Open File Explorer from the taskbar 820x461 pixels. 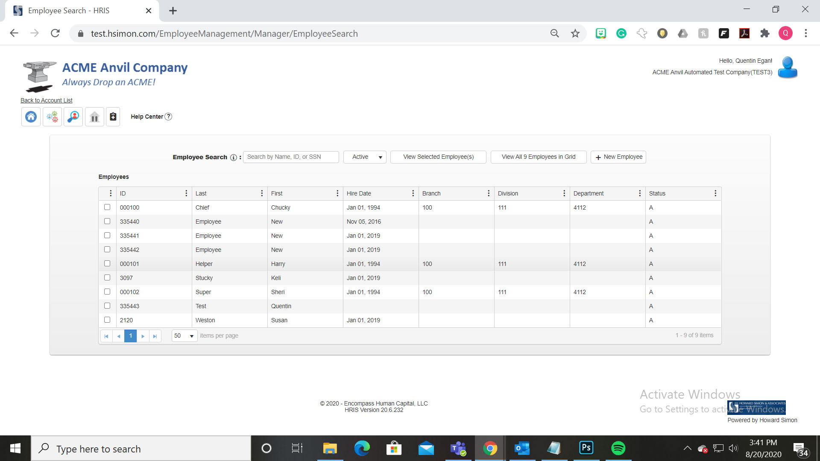click(x=330, y=448)
